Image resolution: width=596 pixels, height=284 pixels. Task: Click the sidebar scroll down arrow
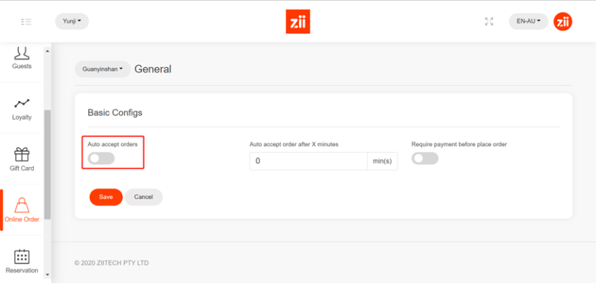(x=47, y=275)
